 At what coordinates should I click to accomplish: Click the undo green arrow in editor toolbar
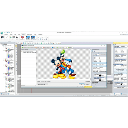point(25,43)
